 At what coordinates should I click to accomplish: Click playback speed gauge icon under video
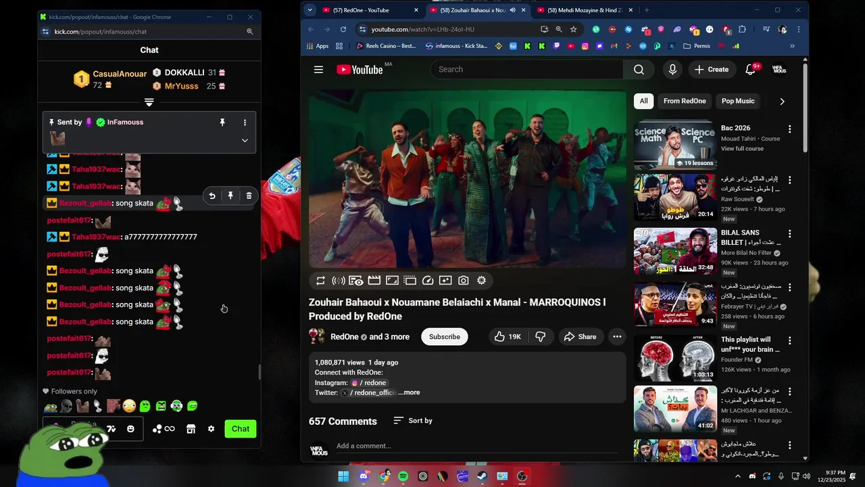[x=428, y=281]
